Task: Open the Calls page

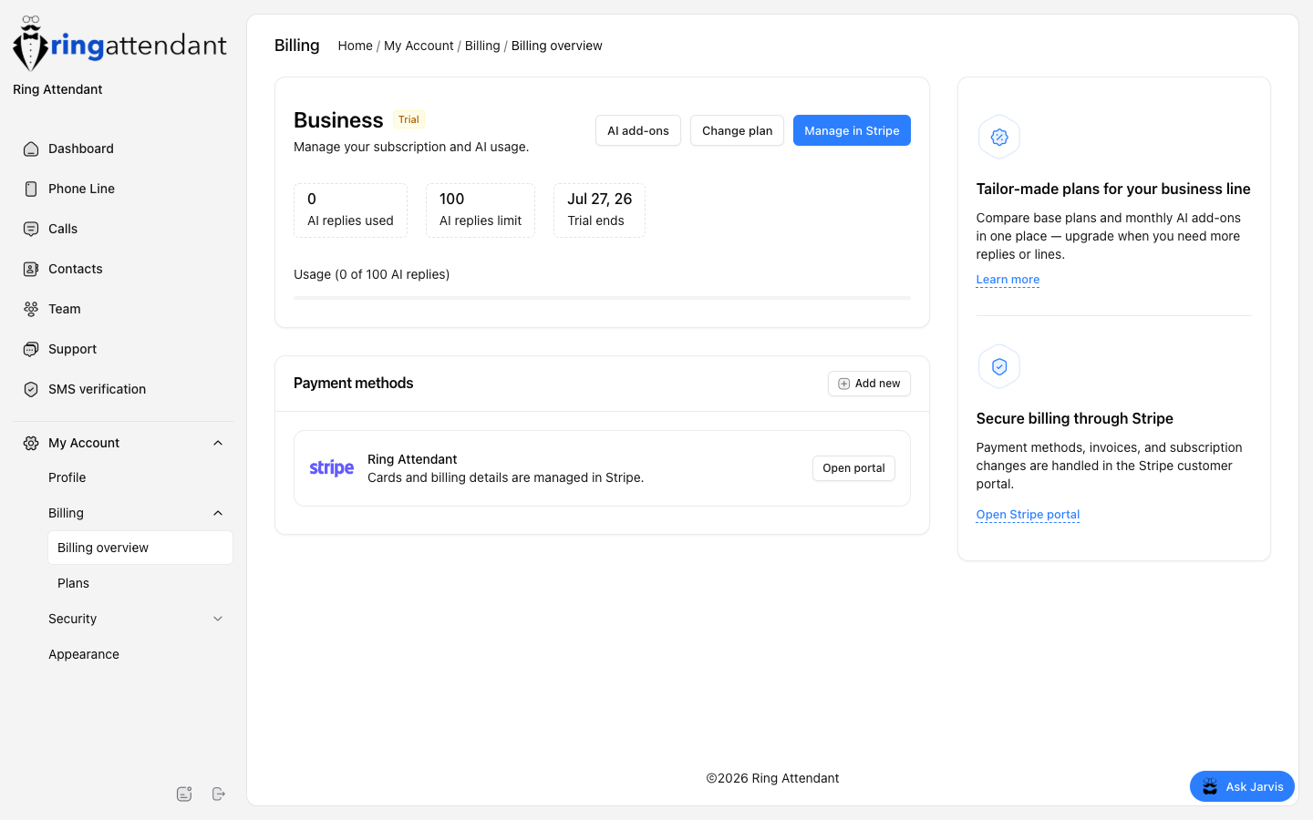Action: click(x=123, y=229)
